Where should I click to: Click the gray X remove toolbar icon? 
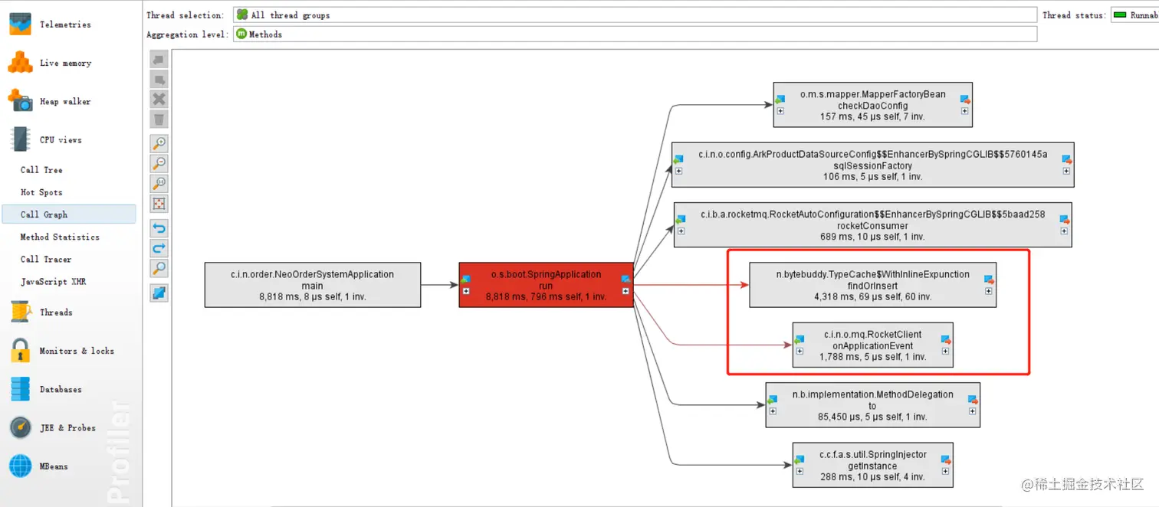159,100
